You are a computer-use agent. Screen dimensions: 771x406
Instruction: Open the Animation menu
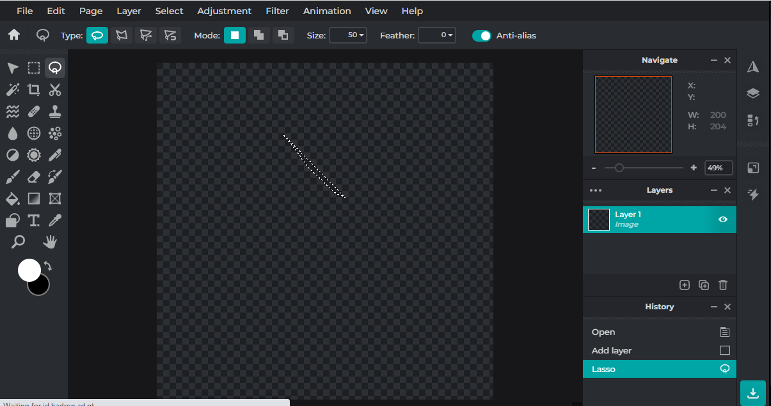(327, 11)
